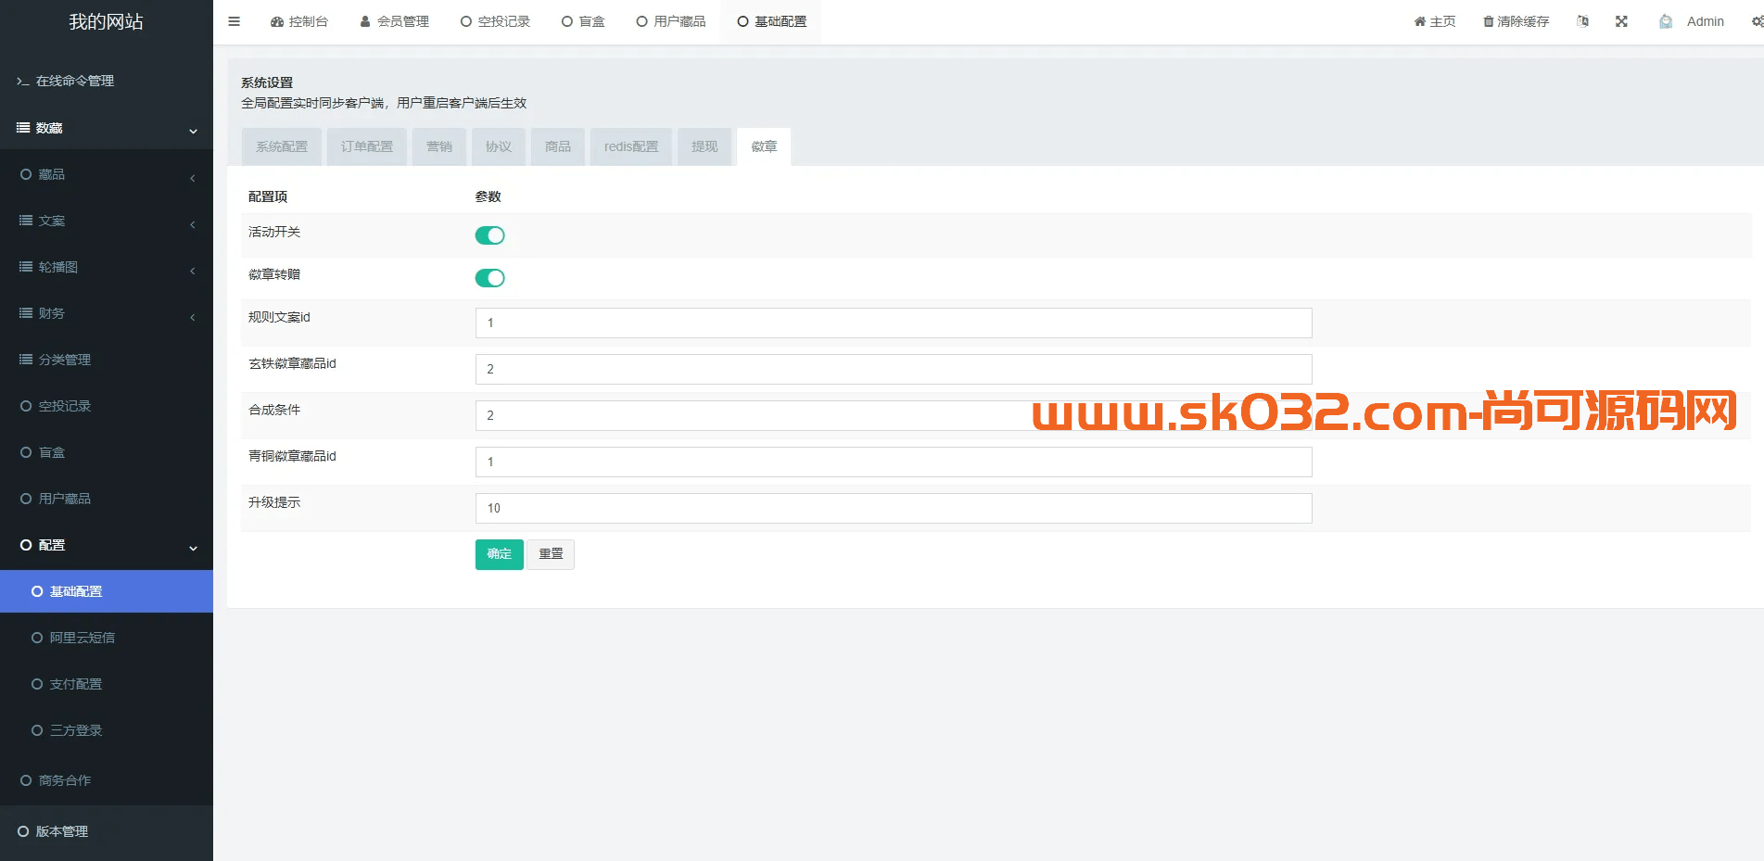Image resolution: width=1764 pixels, height=861 pixels.
Task: Open the 营销 settings tab
Action: [x=439, y=146]
